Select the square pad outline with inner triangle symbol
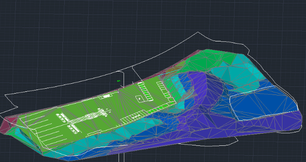Viewport: 306px width, 162px height. tap(140, 99)
